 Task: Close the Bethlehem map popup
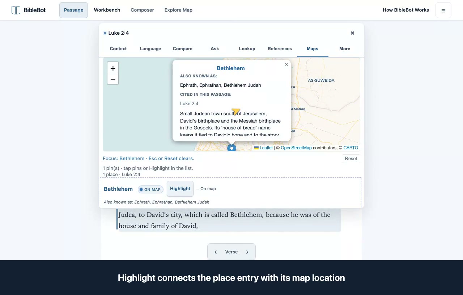click(x=286, y=64)
